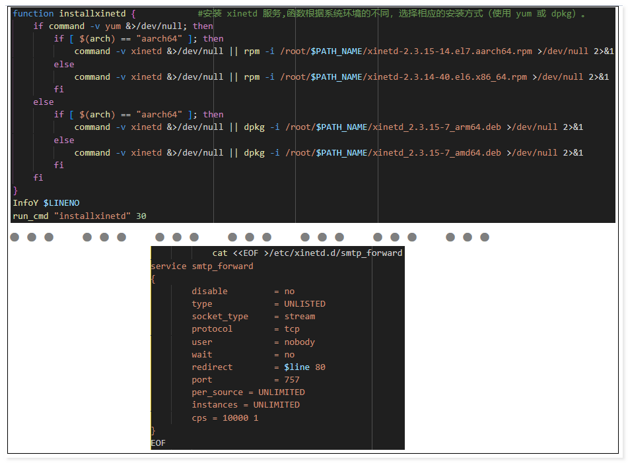Click the cat <<EOF smtp_forward redirect line
This screenshot has height=463, width=628.
307,253
